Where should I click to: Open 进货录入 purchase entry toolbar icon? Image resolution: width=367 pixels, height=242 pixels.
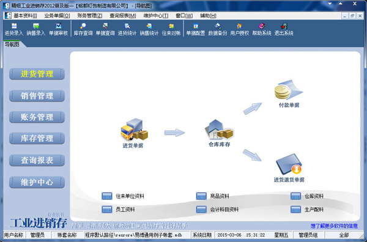14,29
